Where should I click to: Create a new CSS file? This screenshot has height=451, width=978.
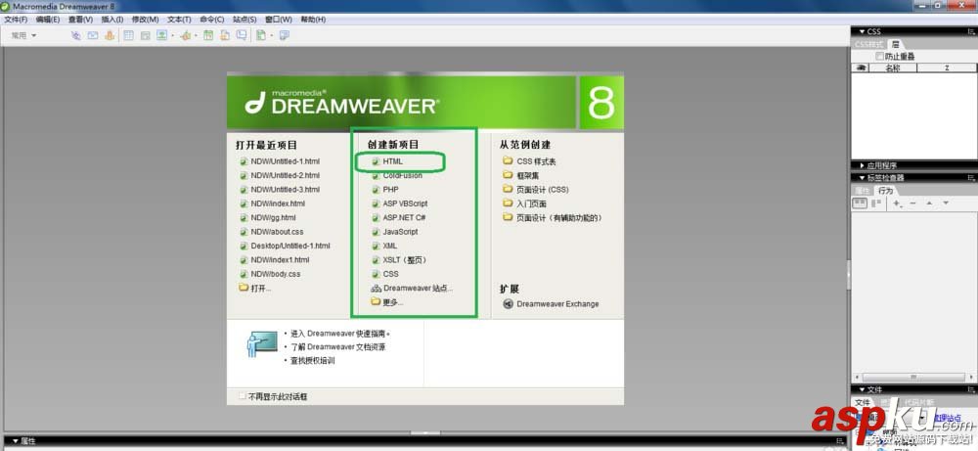[390, 274]
